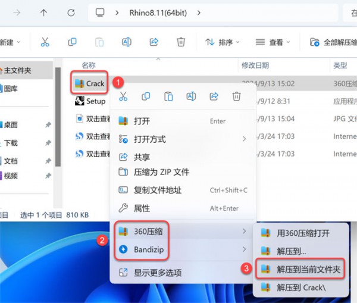Click the pin icon next to 文档

(48, 161)
